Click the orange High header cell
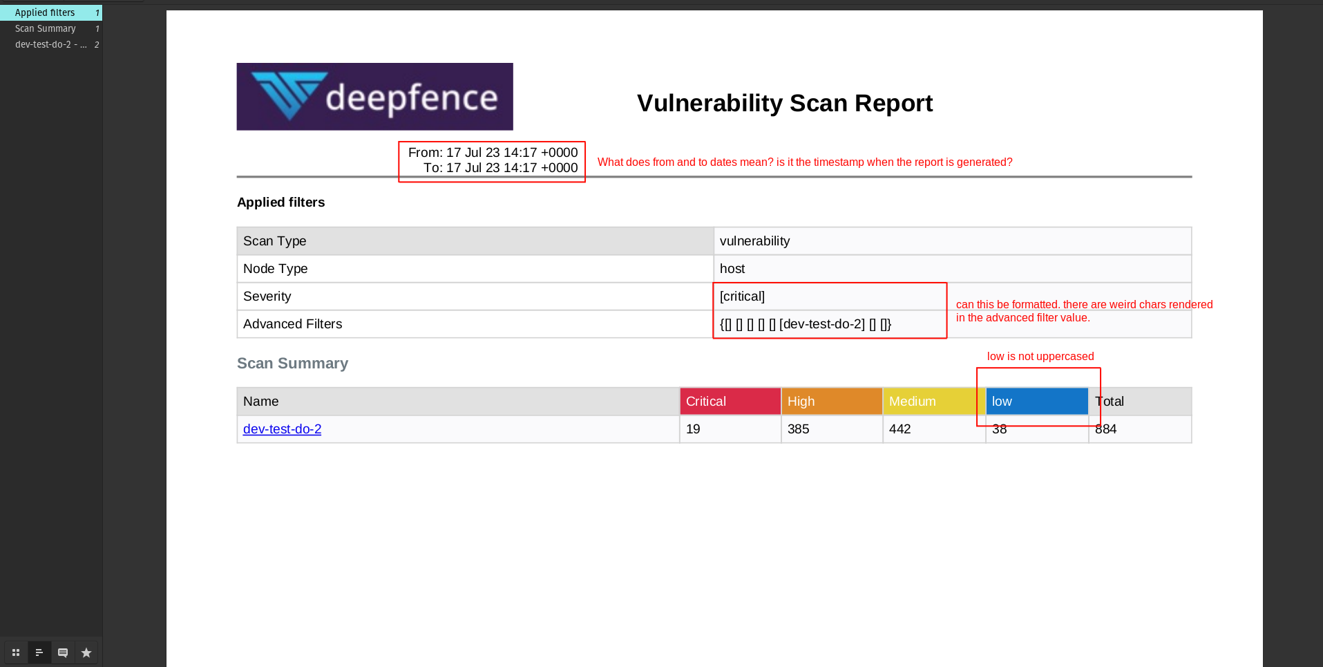 pos(831,401)
